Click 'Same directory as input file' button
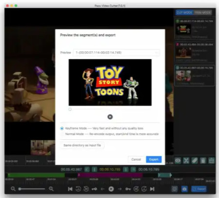This screenshot has height=198, width=219. (82, 145)
